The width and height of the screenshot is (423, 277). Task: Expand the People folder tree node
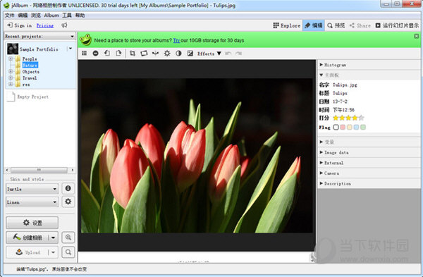11,59
